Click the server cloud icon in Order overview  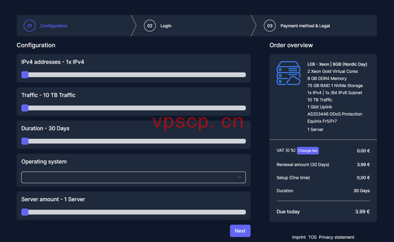coord(289,73)
